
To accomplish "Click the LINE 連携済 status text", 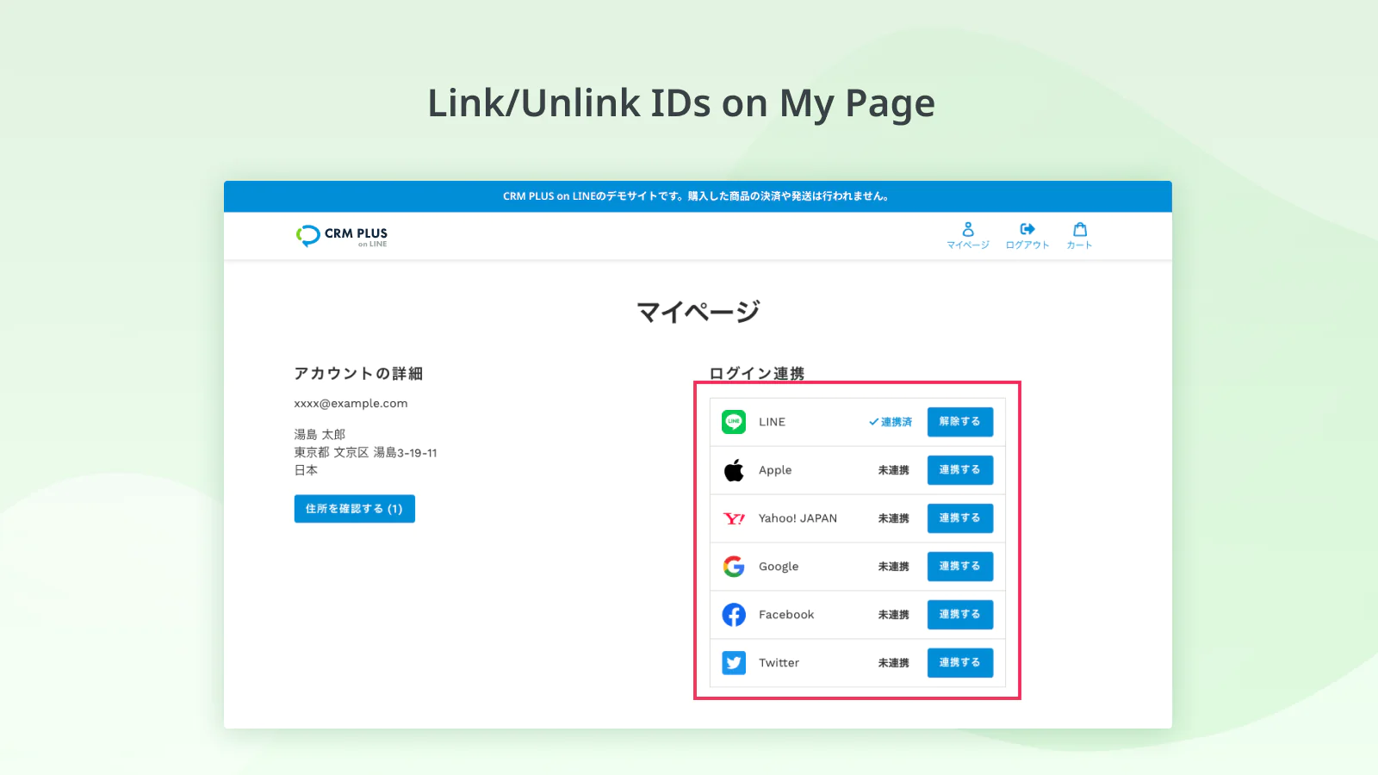I will [x=891, y=422].
